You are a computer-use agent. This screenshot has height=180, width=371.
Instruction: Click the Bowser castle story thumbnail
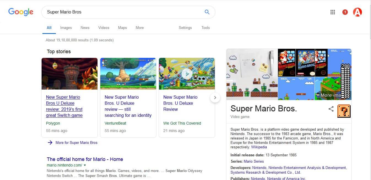click(x=69, y=74)
